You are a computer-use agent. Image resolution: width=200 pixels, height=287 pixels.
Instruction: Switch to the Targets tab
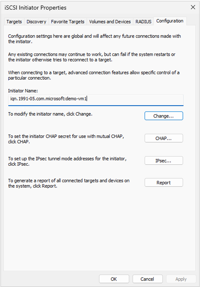tap(14, 22)
